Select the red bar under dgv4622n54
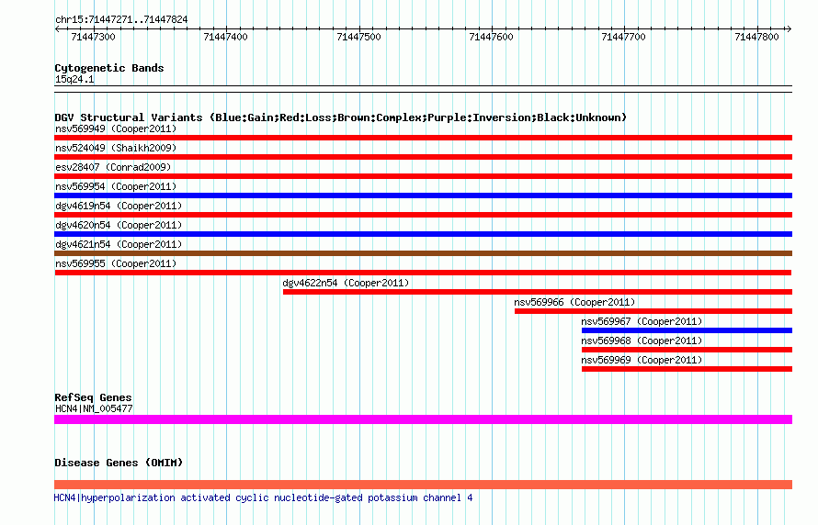Screen dimensions: 818x525 tap(538, 292)
